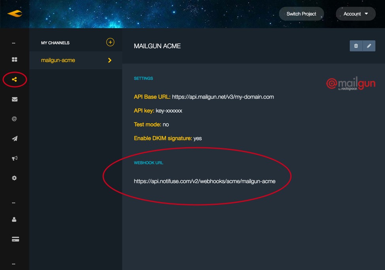Click the Mailgun logo image
Viewport: 385px width, 270px height.
[x=351, y=83]
